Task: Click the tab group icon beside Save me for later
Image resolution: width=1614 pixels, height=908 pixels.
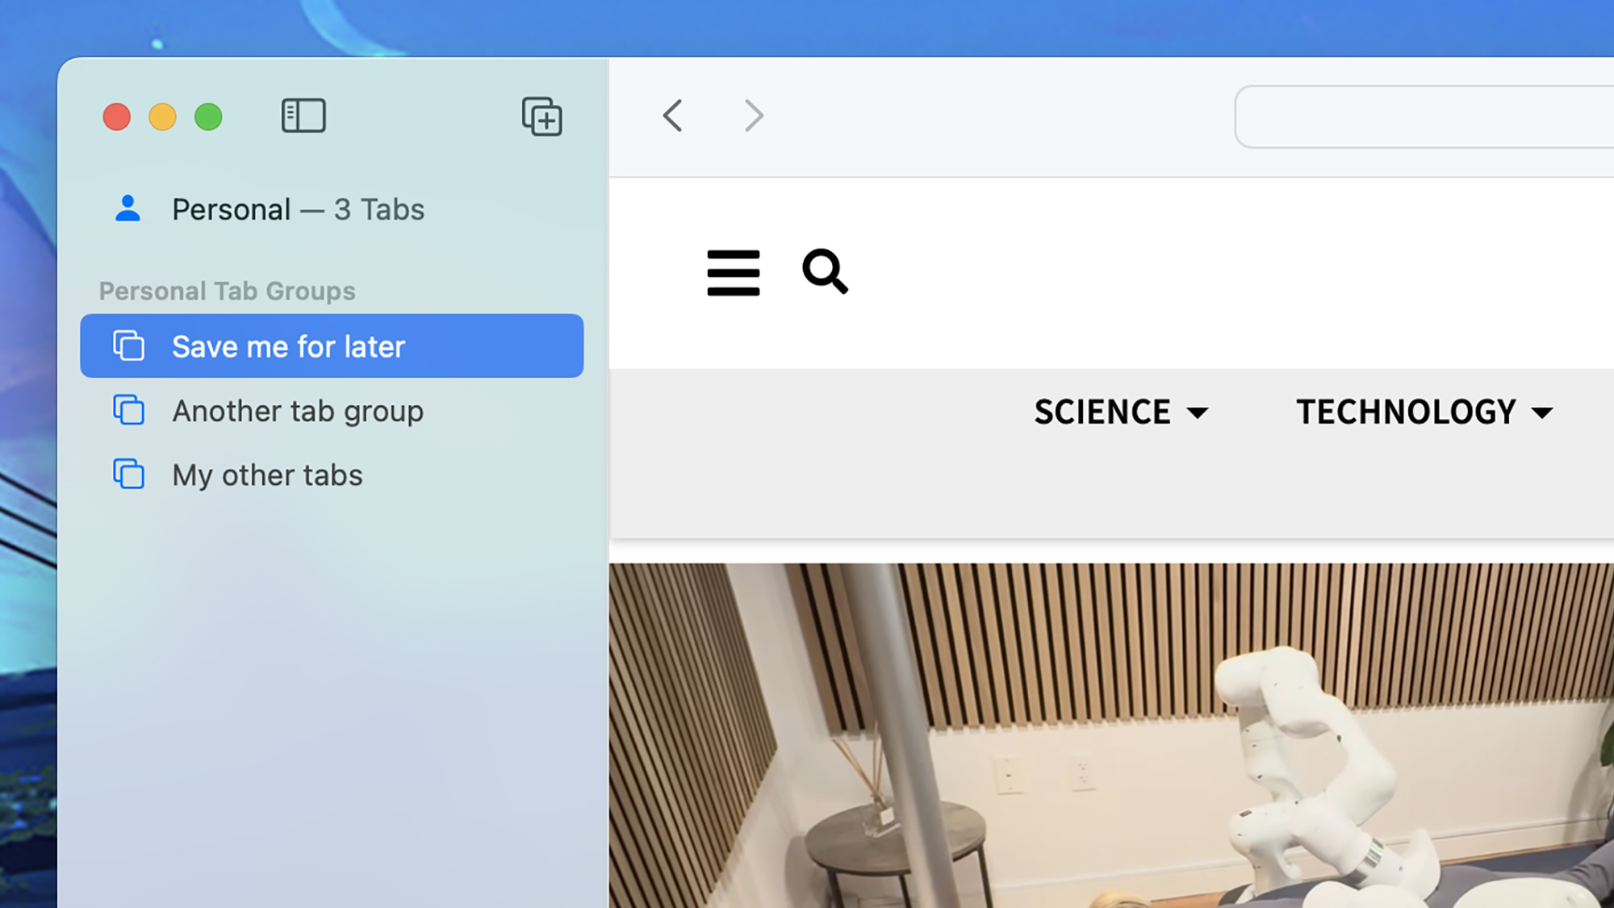Action: click(129, 346)
